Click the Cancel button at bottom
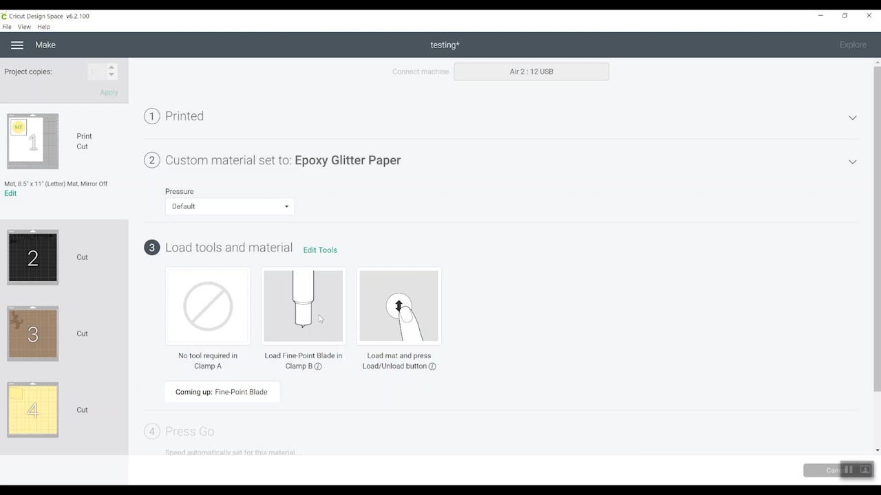881x495 pixels. (x=838, y=470)
